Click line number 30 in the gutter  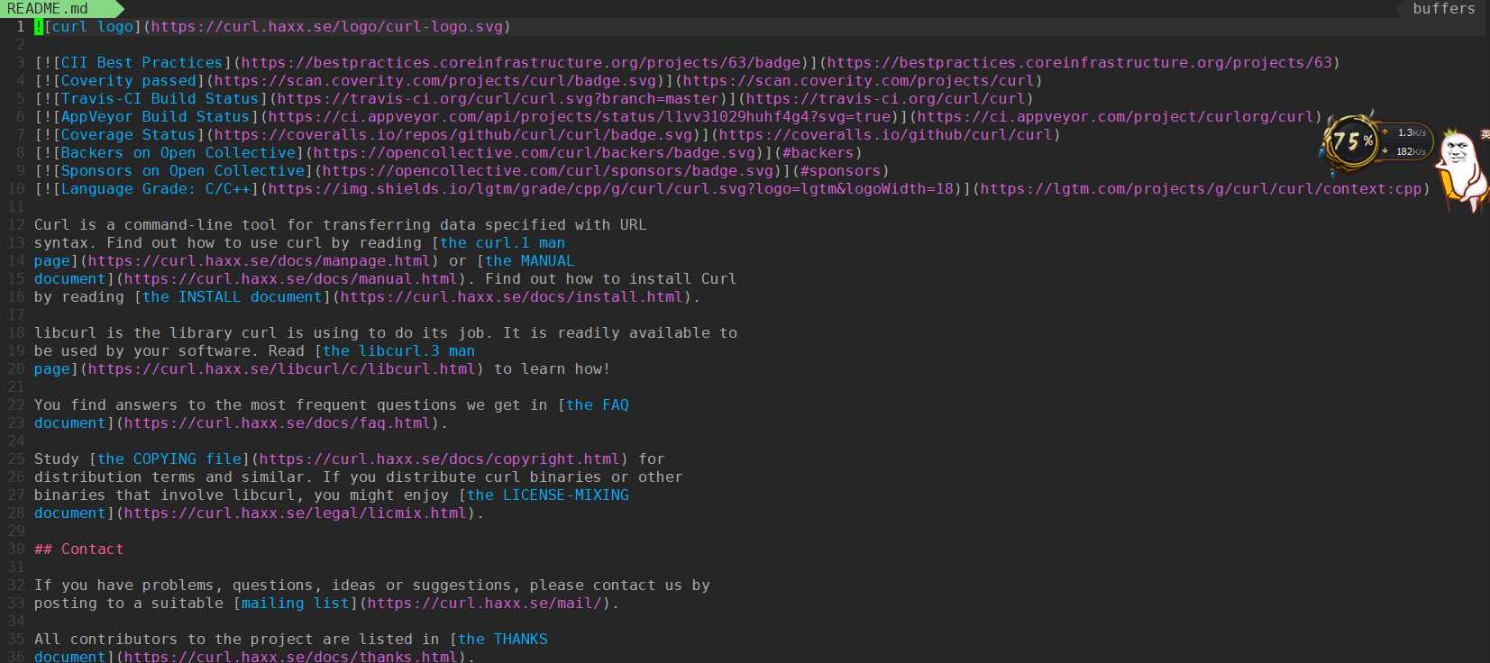16,549
